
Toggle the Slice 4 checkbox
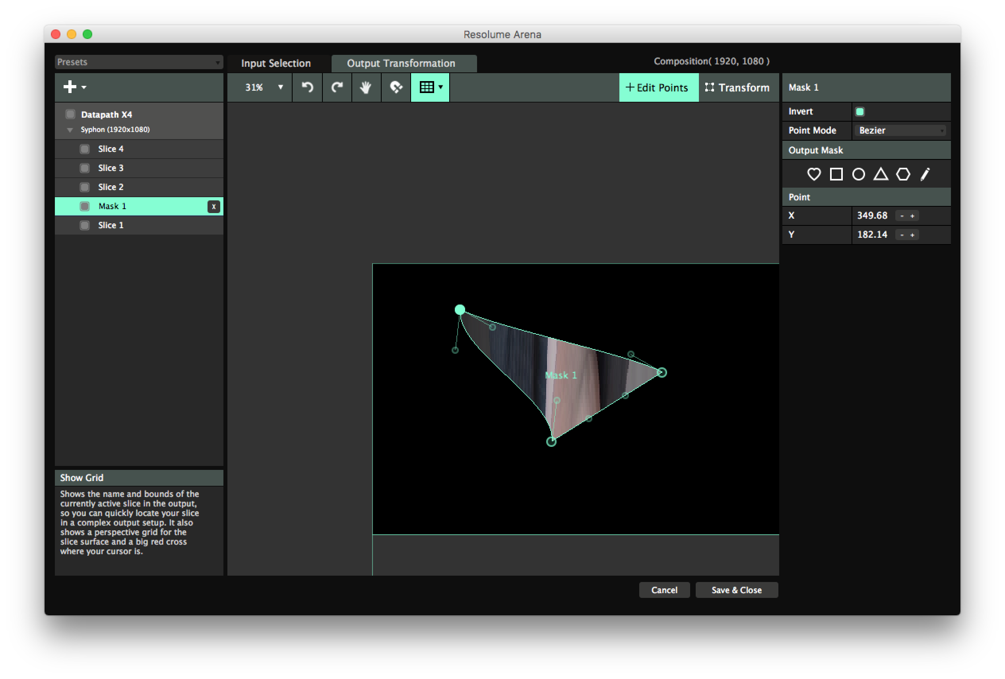pos(85,149)
